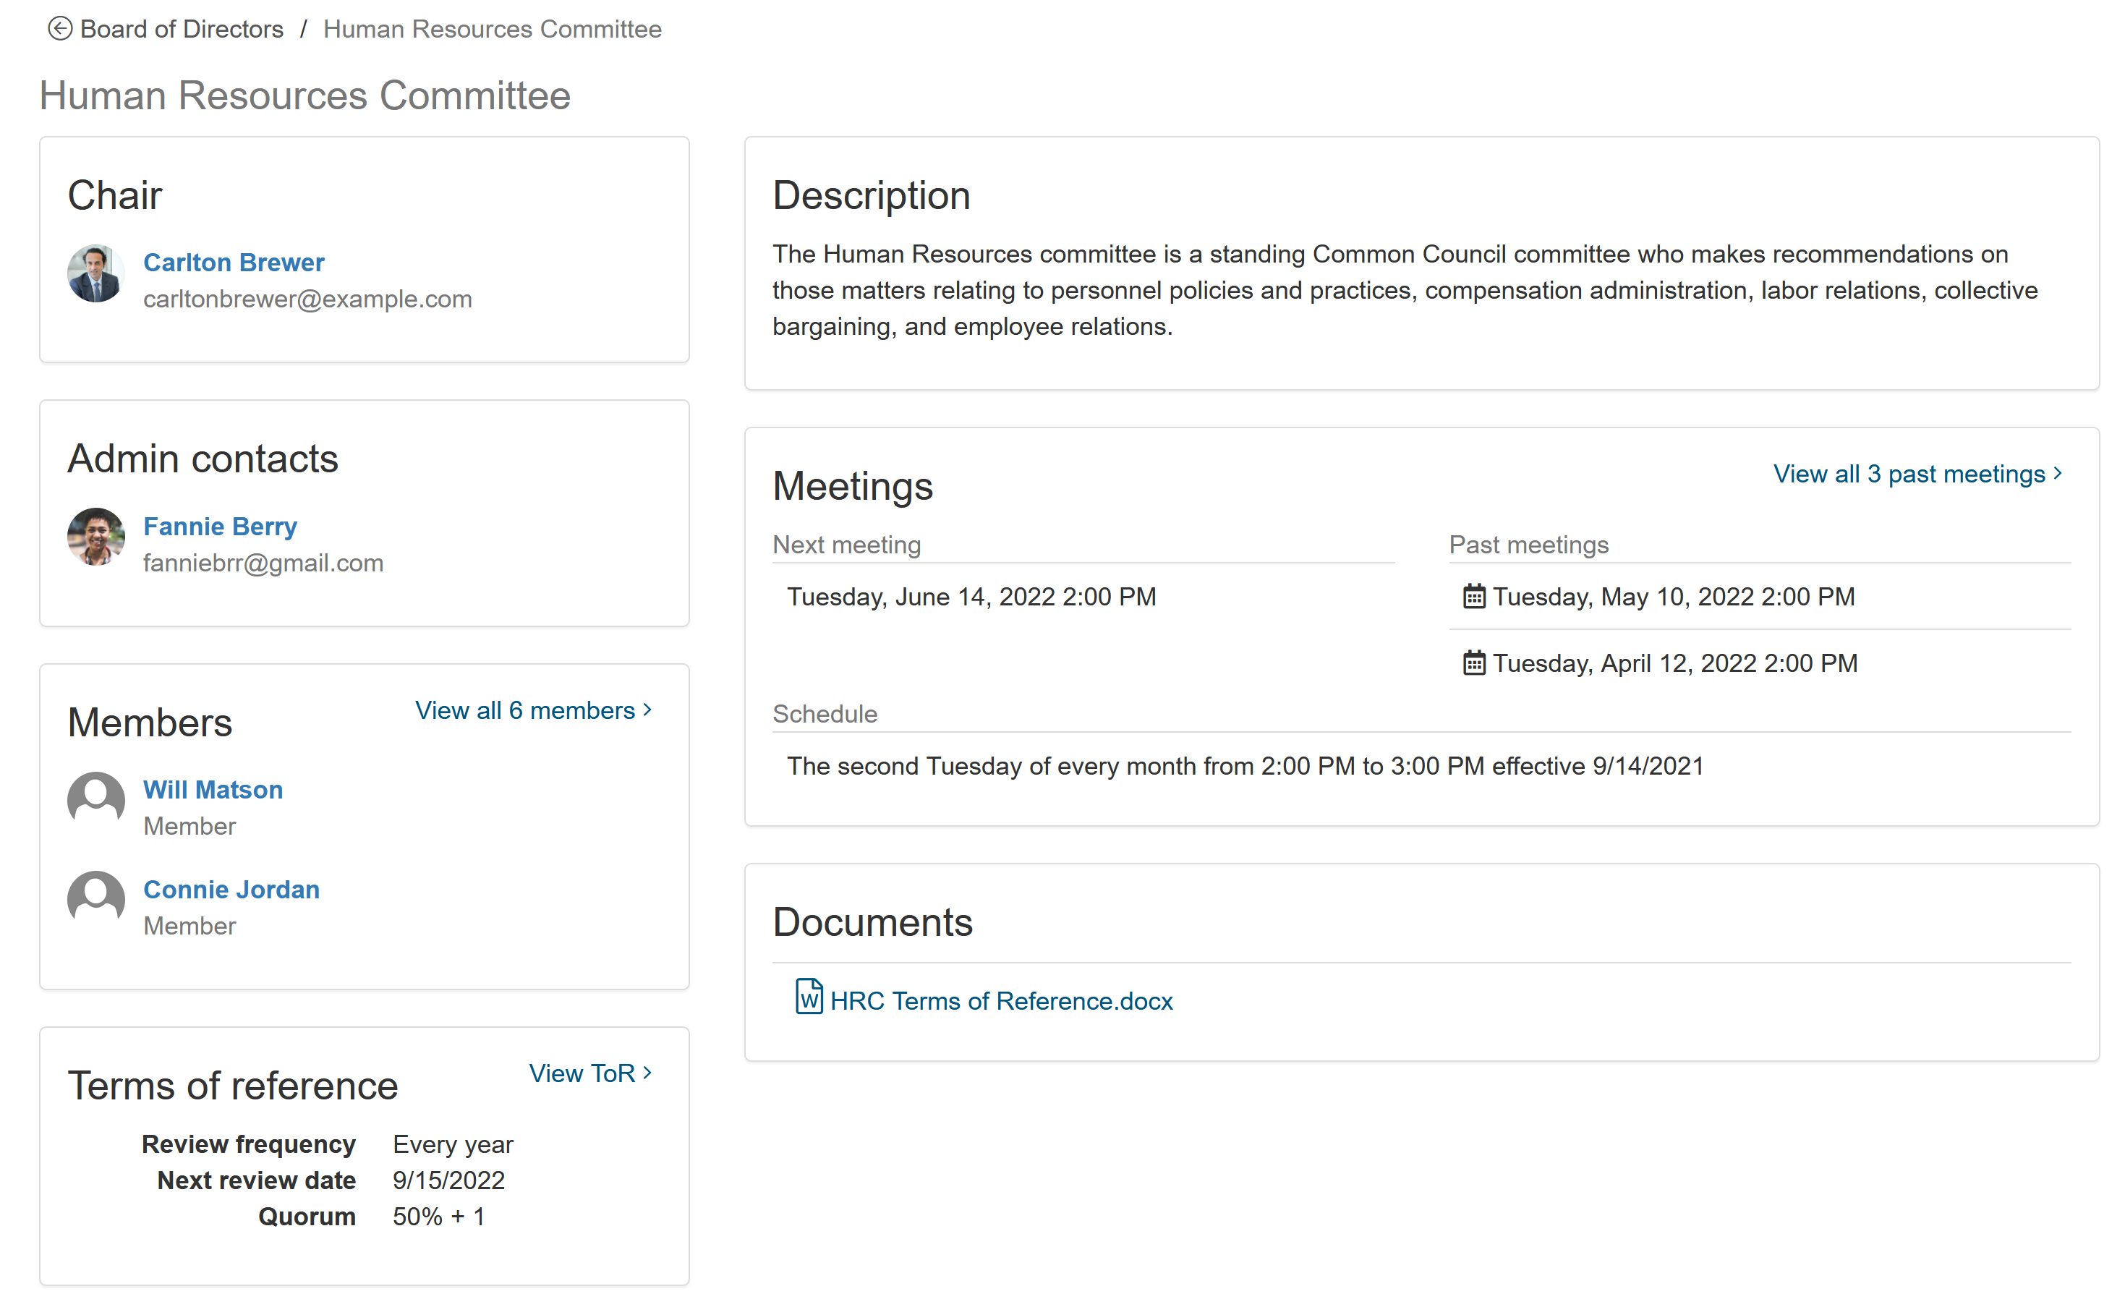This screenshot has height=1307, width=2125.
Task: Click the View ToR link
Action: tap(590, 1073)
